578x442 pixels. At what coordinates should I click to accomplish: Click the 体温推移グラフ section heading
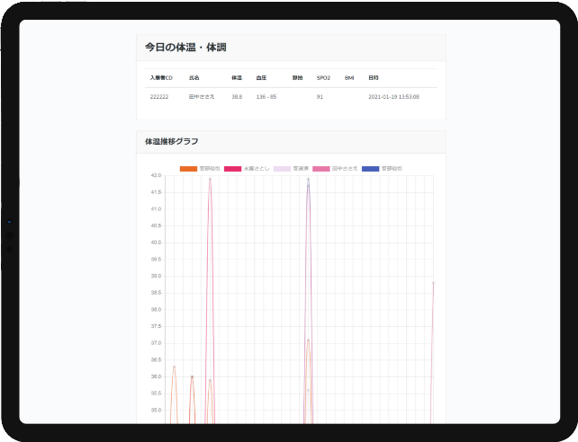point(172,142)
